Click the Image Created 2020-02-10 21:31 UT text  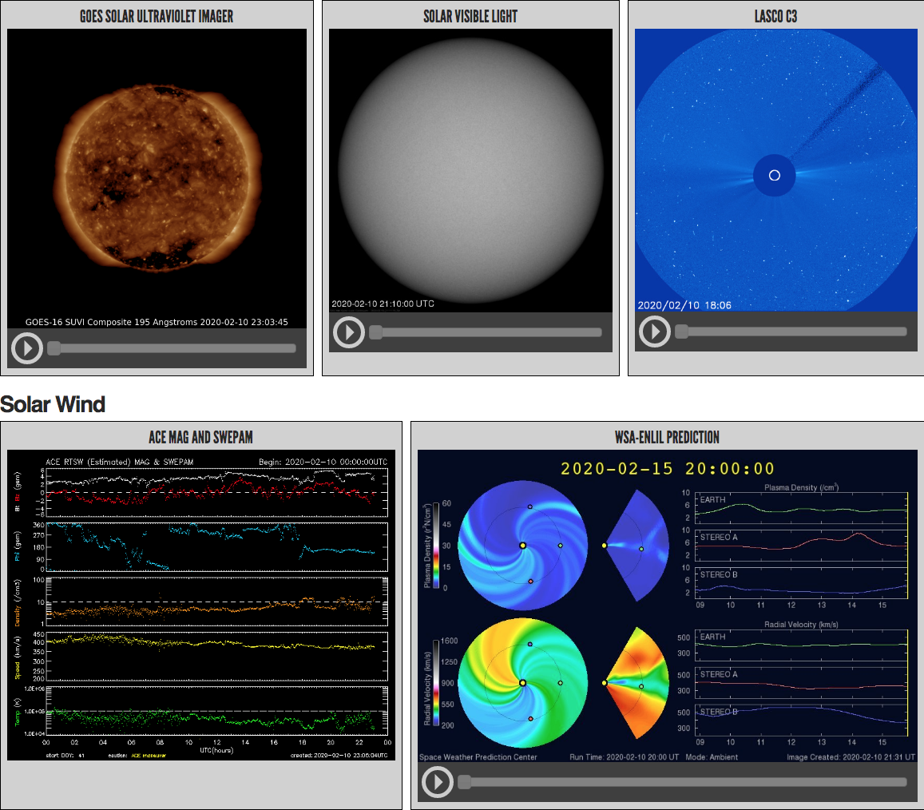(x=851, y=757)
